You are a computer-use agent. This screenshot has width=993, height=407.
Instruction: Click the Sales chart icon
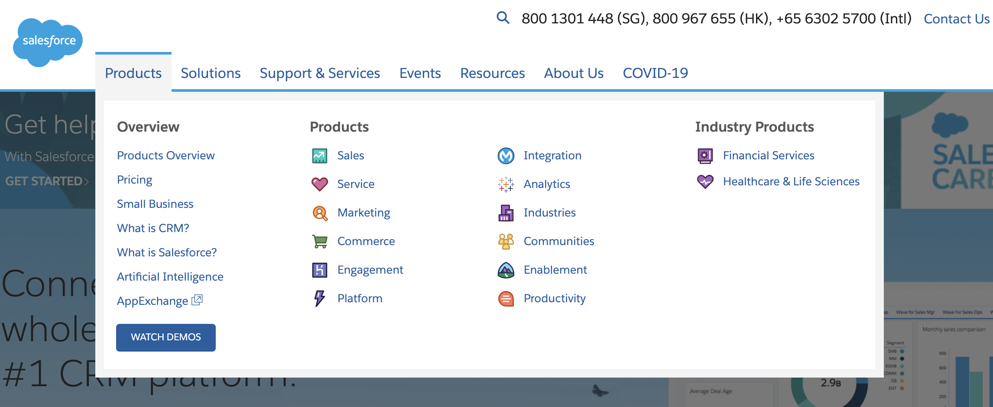click(x=320, y=155)
